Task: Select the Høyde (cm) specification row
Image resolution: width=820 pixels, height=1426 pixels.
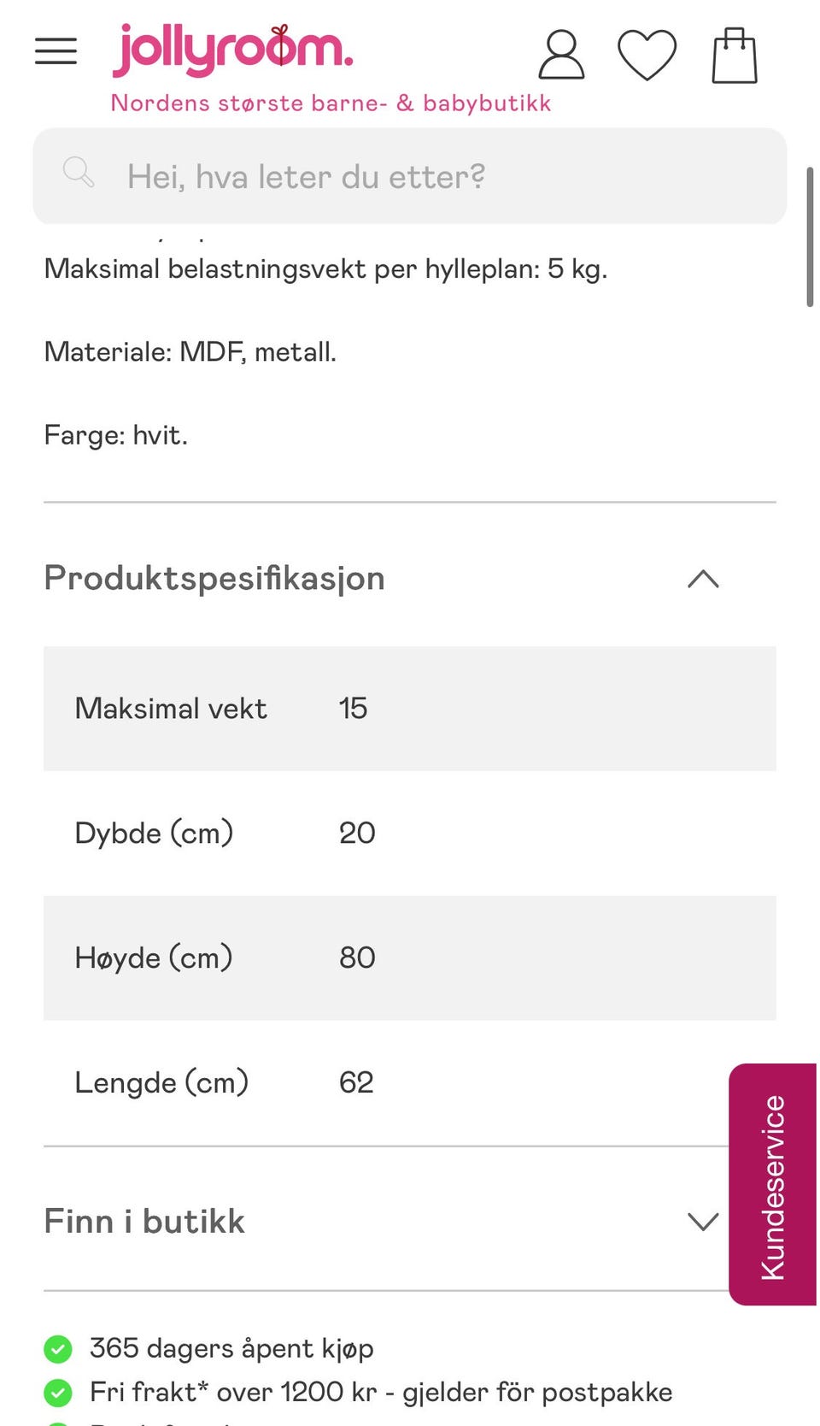Action: click(409, 958)
